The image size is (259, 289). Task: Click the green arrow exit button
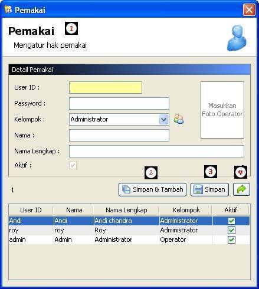[241, 189]
